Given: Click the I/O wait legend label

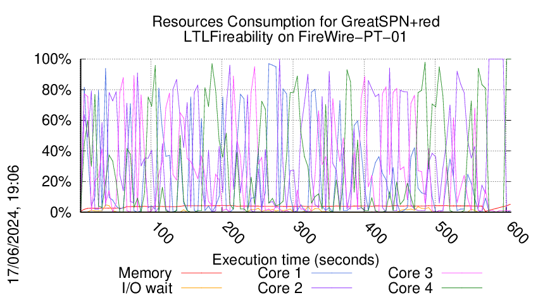Looking at the screenshot, I should (147, 288).
